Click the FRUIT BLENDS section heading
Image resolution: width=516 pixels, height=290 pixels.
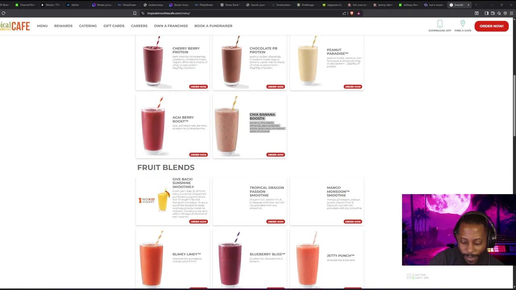click(166, 168)
